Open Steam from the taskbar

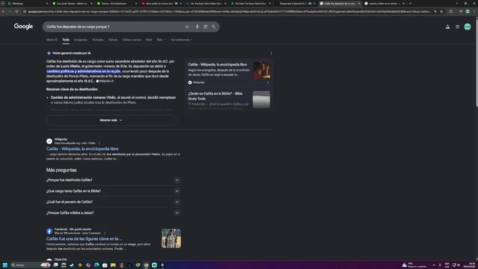coord(72,265)
